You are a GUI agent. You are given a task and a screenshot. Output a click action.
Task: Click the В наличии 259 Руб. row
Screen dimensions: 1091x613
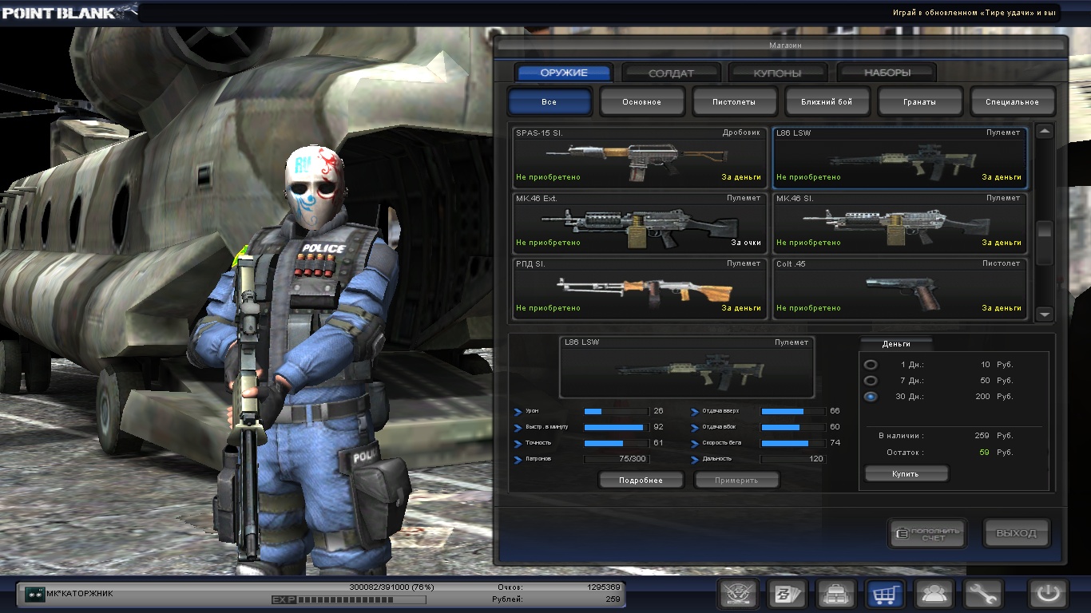(946, 436)
